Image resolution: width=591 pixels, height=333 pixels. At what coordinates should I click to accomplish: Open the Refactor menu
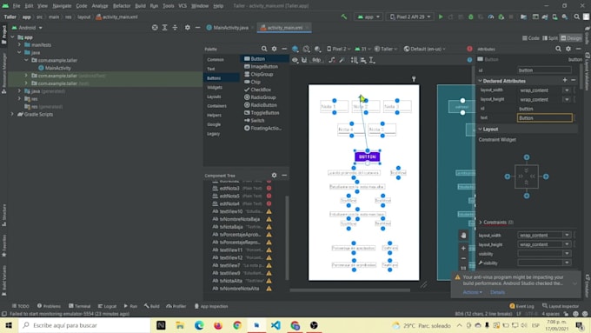(x=122, y=6)
